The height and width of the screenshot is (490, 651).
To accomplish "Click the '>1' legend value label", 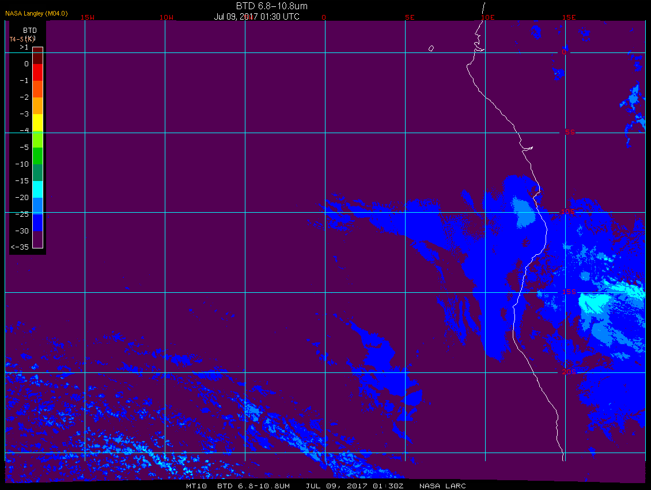I will coord(24,47).
